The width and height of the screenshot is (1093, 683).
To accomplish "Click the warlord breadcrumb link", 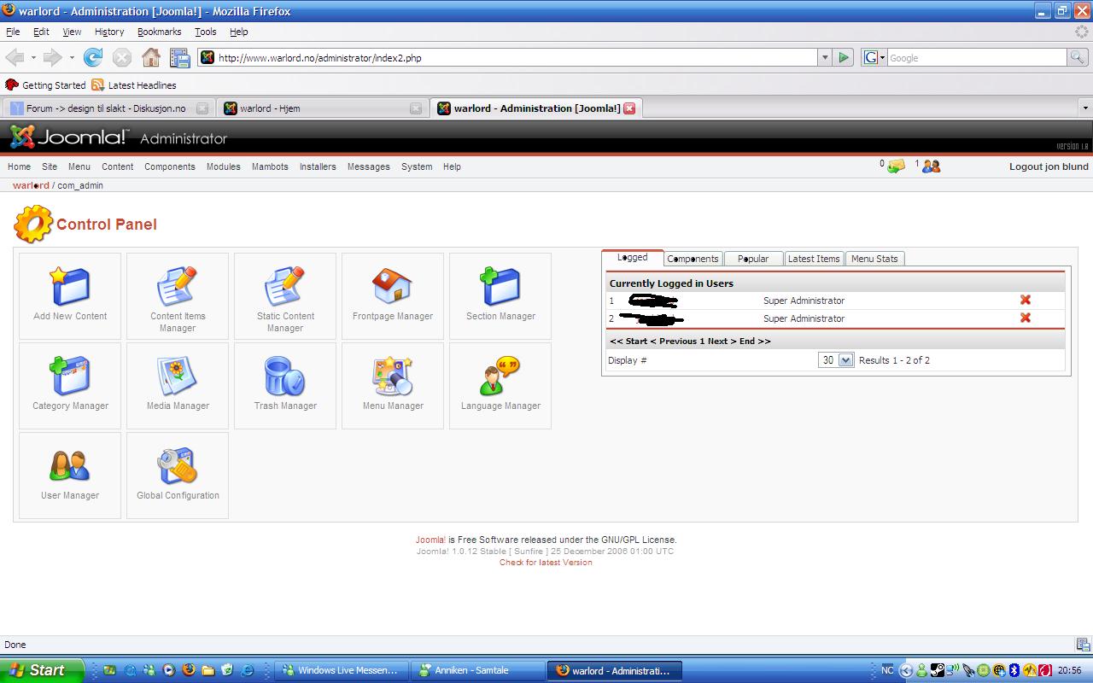I will point(31,185).
